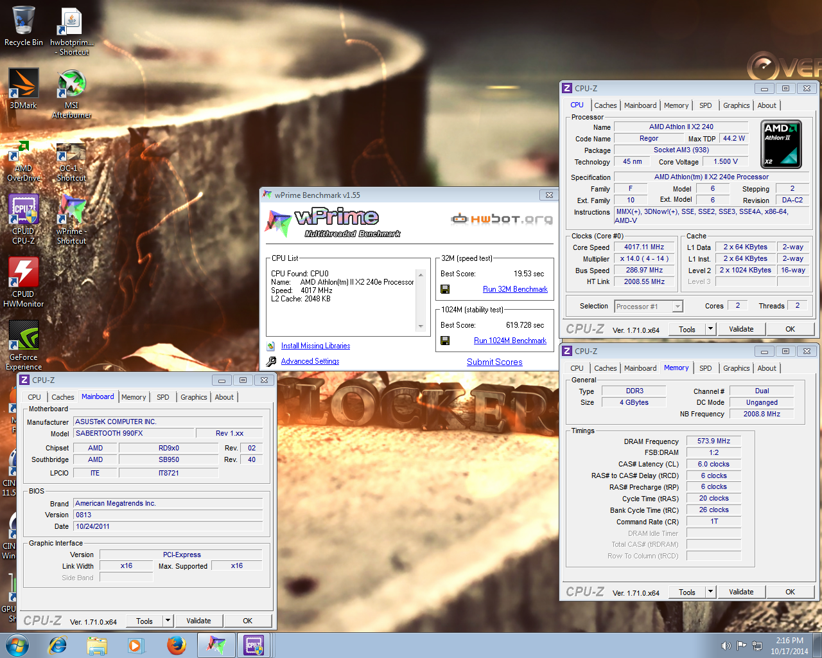The image size is (822, 658).
Task: Click the HWBOT.org logo in wPrime
Action: [x=501, y=219]
